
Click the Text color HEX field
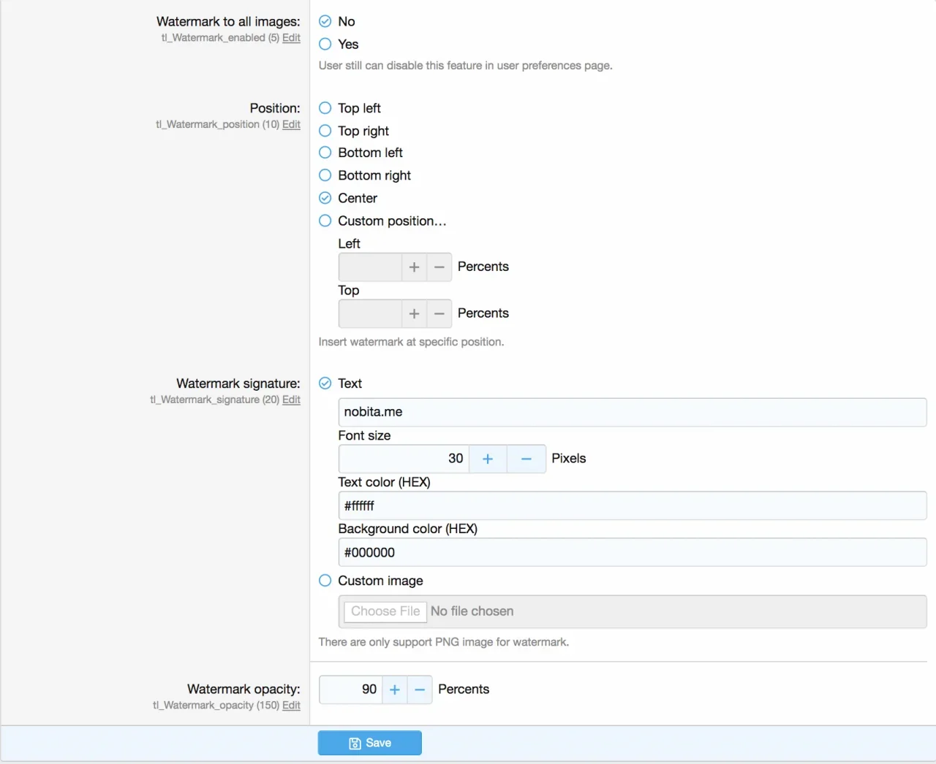pos(632,505)
